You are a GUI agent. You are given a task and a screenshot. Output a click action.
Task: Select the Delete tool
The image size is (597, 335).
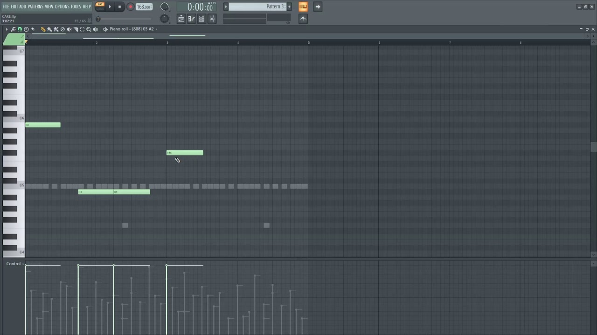click(62, 29)
